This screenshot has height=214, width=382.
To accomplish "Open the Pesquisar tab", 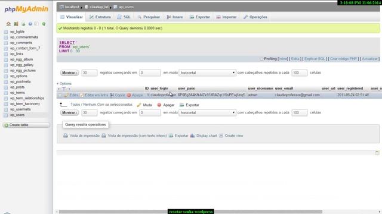I will coord(149,17).
